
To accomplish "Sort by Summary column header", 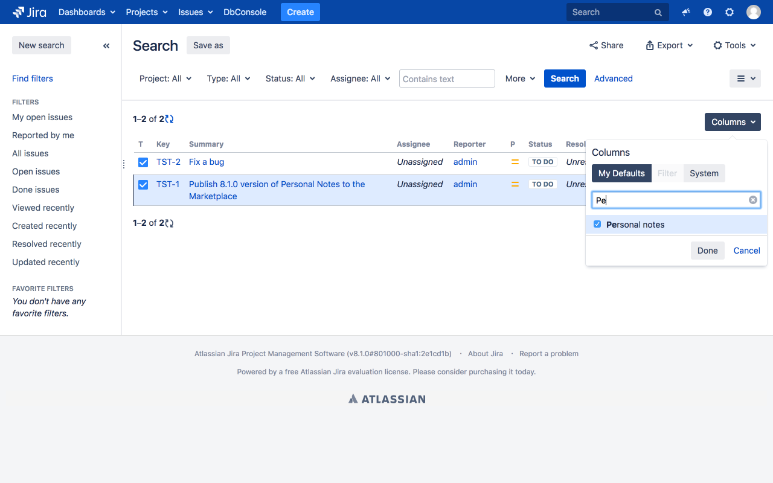I will [207, 144].
